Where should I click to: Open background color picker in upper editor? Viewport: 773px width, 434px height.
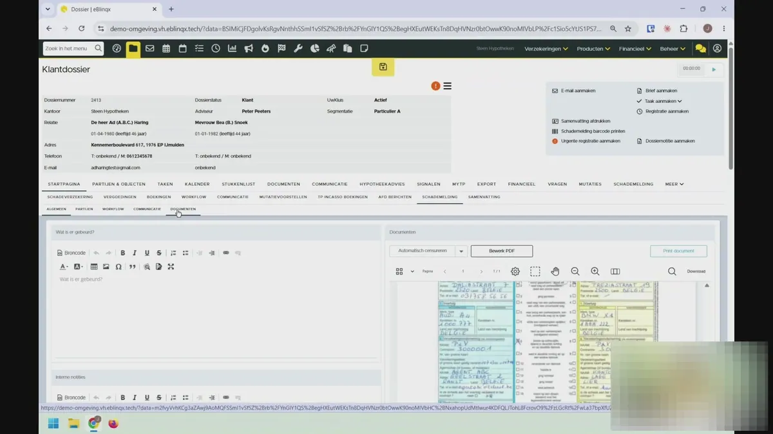[x=78, y=267]
